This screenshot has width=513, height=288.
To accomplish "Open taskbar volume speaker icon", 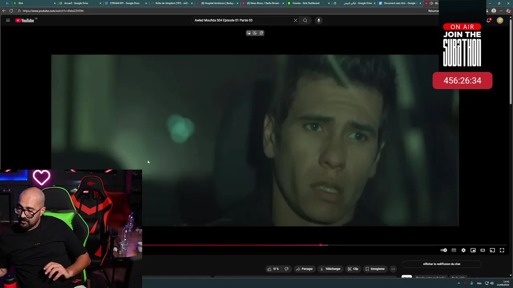I will coord(492,283).
